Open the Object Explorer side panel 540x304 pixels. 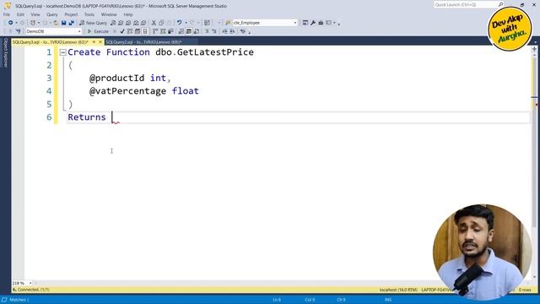pyautogui.click(x=5, y=52)
